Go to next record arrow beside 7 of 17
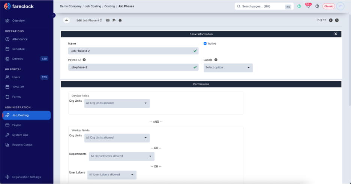Image resolution: width=351 pixels, height=184 pixels. 337,20
